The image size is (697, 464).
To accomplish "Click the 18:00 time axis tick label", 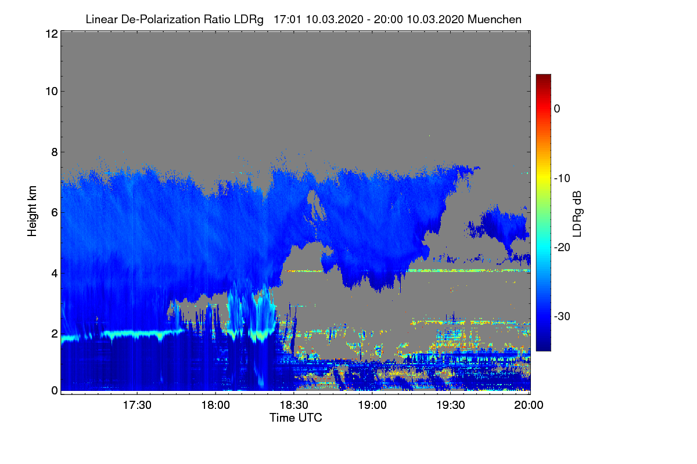I will 215,405.
